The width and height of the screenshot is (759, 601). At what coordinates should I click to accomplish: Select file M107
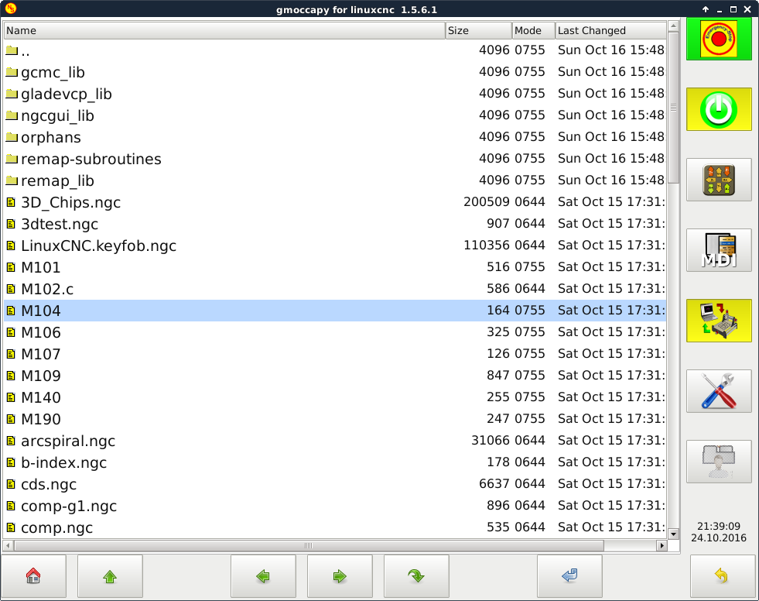335,354
